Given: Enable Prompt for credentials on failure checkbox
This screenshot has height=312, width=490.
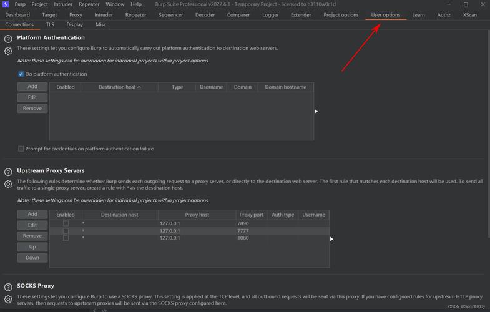Looking at the screenshot, I should pos(21,149).
